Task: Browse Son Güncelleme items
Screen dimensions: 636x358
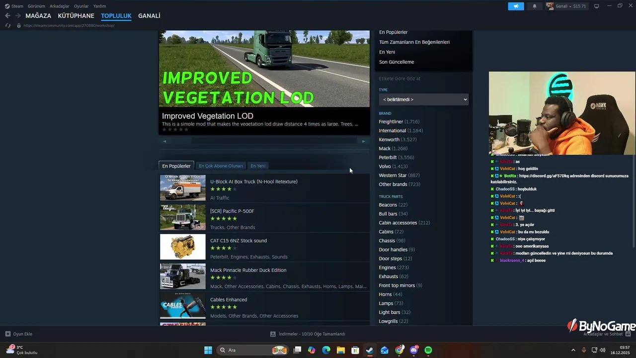Action: [x=397, y=62]
